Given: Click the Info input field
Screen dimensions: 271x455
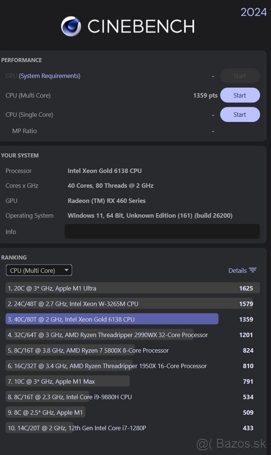Looking at the screenshot, I should pyautogui.click(x=162, y=231).
